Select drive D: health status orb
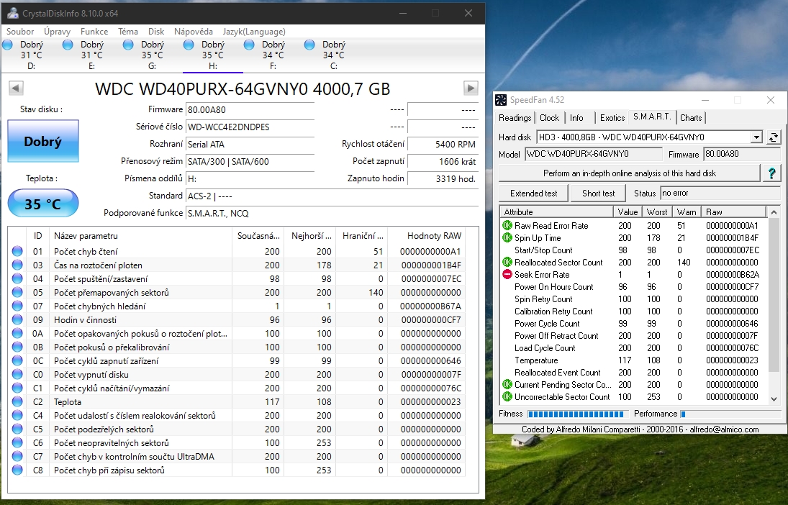The image size is (788, 505). pos(8,45)
